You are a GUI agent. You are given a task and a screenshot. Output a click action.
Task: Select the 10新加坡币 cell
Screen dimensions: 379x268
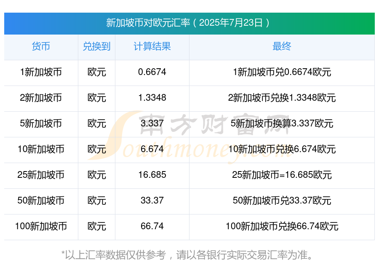click(41, 149)
